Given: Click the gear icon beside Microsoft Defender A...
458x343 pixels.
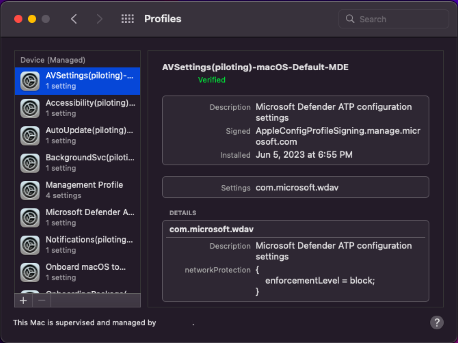Looking at the screenshot, I should click(x=30, y=218).
